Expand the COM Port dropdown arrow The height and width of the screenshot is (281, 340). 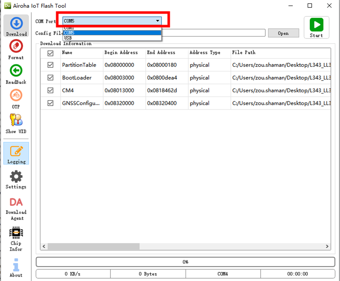tap(158, 21)
